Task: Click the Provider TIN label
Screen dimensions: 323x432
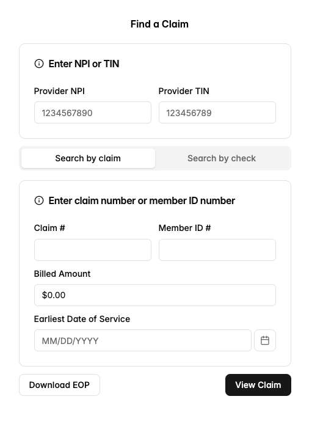Action: click(x=184, y=91)
